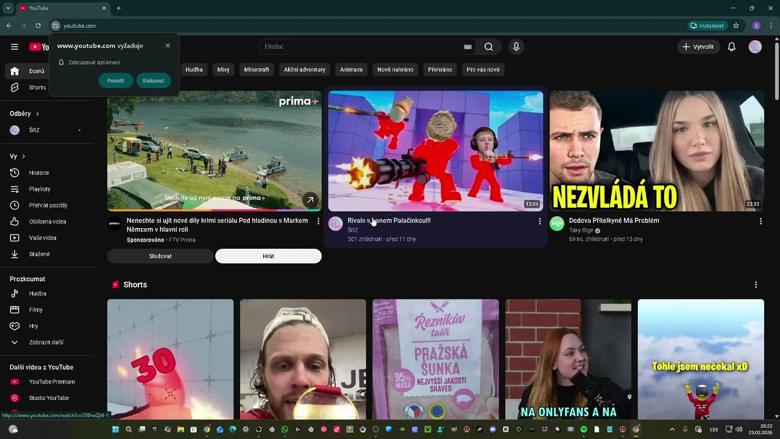Allow notifications with Povolit
780x439 pixels.
point(115,80)
